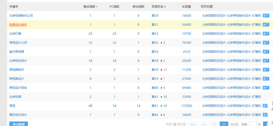Open keyword 导视设计网站
The image size is (273, 126).
pos(18,88)
